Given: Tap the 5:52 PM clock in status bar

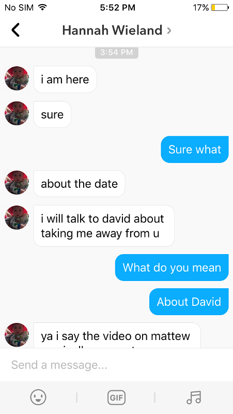Looking at the screenshot, I should [118, 8].
